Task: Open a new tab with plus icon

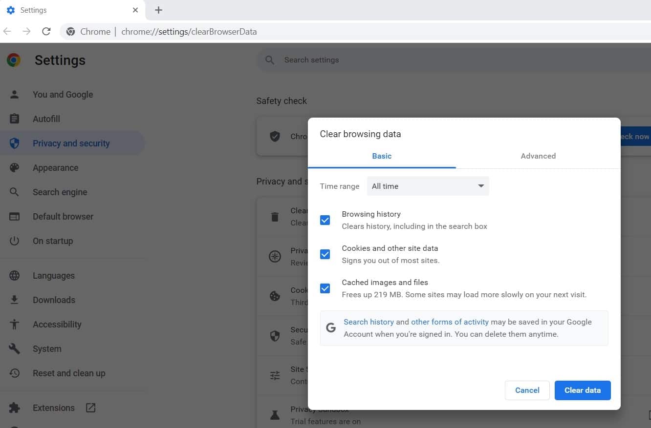Action: (x=158, y=10)
